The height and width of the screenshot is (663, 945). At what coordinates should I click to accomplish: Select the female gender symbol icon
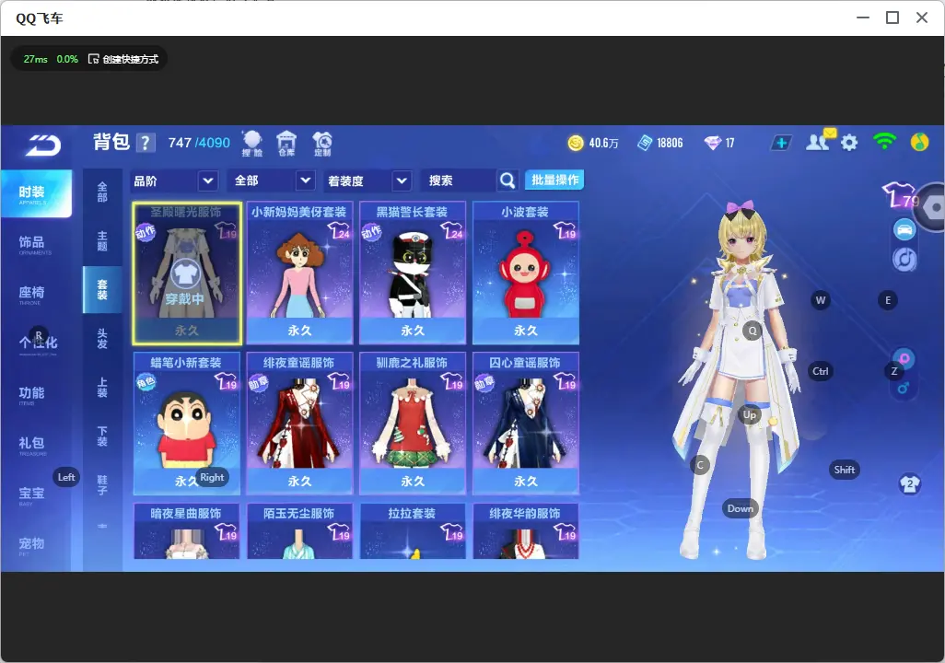pyautogui.click(x=904, y=359)
